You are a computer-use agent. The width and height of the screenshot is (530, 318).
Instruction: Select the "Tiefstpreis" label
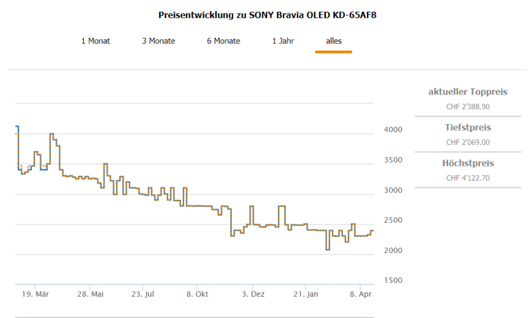[x=468, y=128]
